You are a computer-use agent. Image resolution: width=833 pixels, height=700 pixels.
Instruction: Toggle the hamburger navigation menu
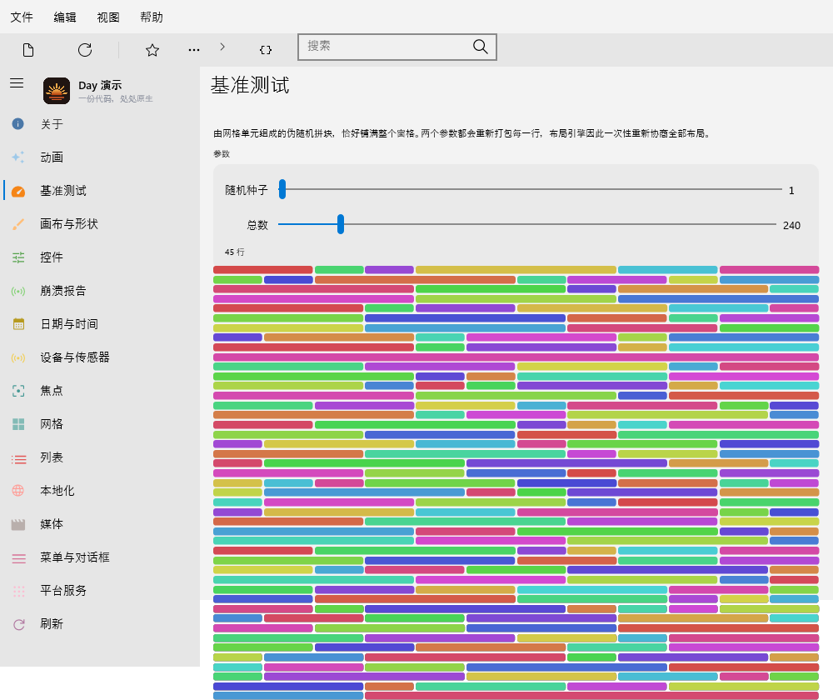pos(17,82)
